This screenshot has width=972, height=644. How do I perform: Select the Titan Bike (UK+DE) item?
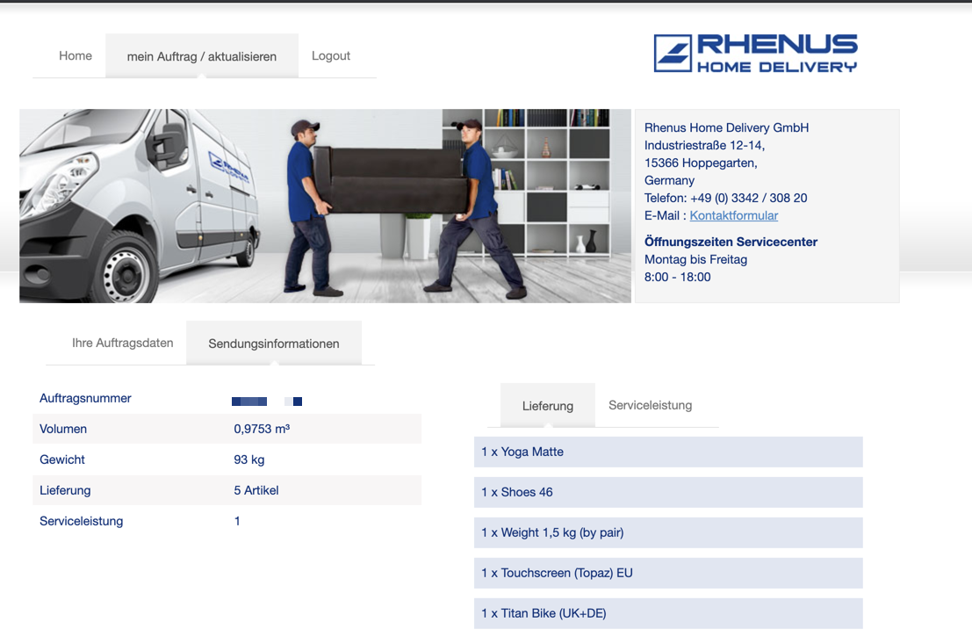(667, 613)
